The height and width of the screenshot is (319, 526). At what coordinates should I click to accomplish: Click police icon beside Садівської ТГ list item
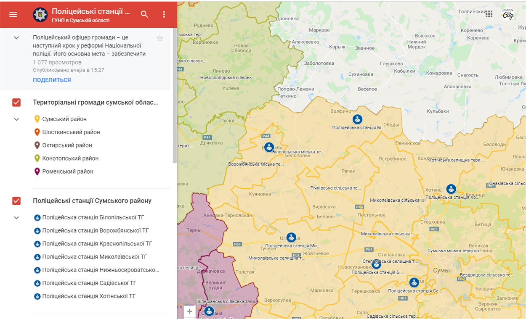pyautogui.click(x=37, y=283)
